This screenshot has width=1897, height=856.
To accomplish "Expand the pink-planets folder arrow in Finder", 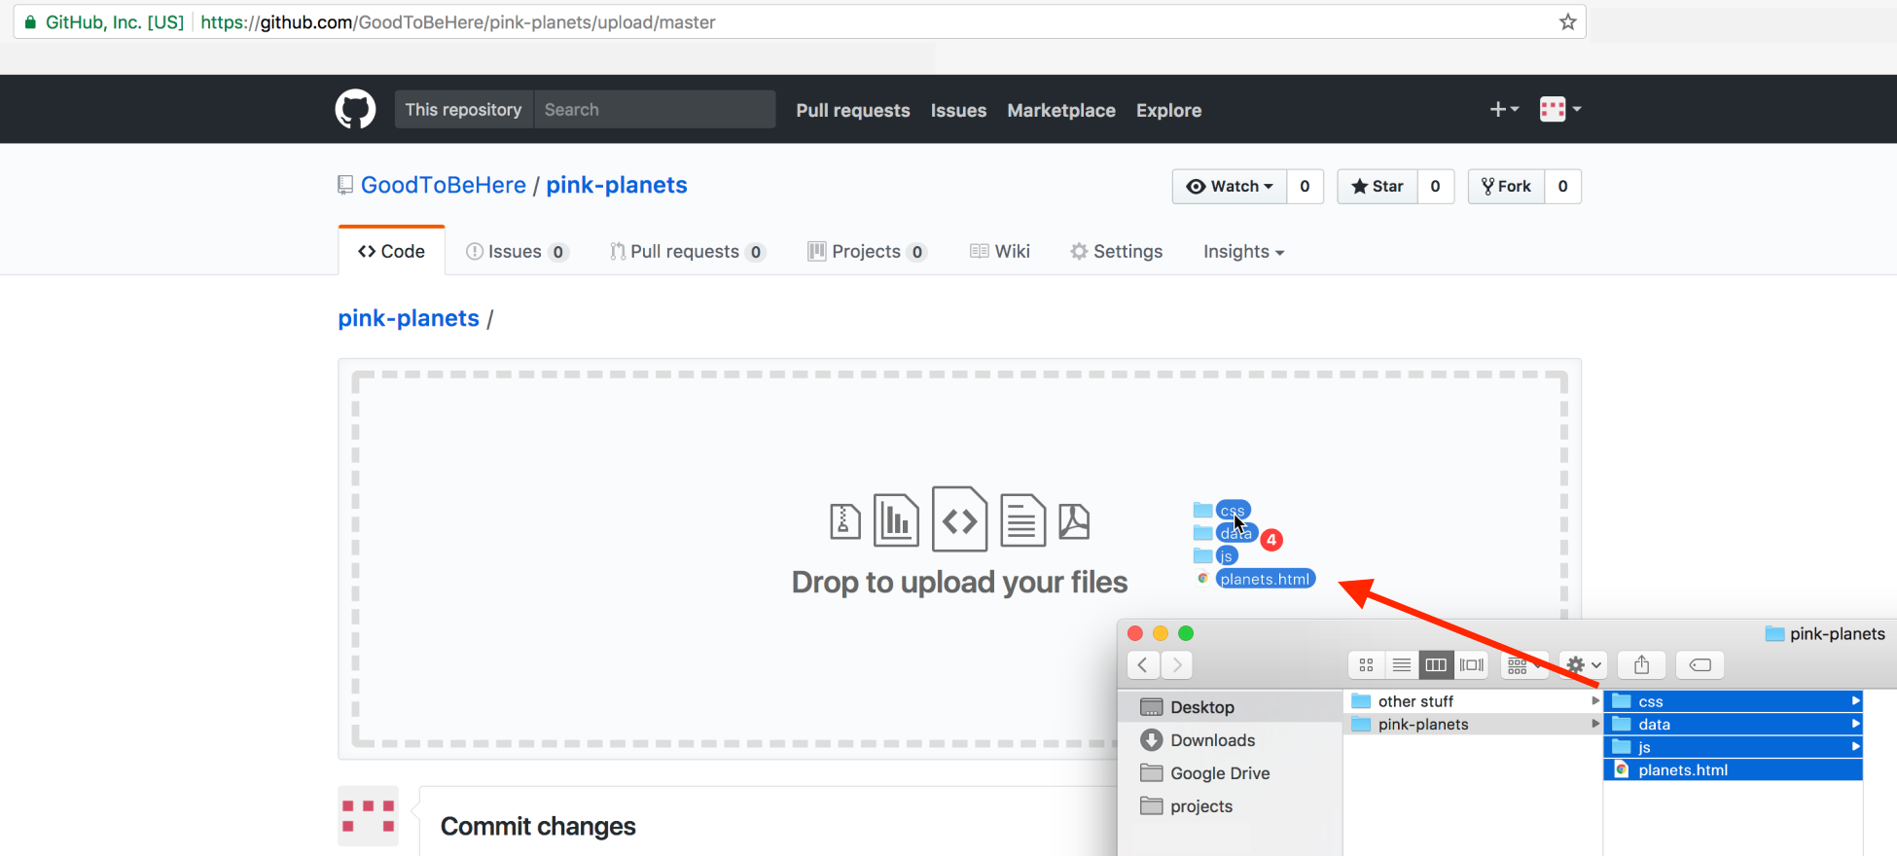I will tap(1594, 724).
